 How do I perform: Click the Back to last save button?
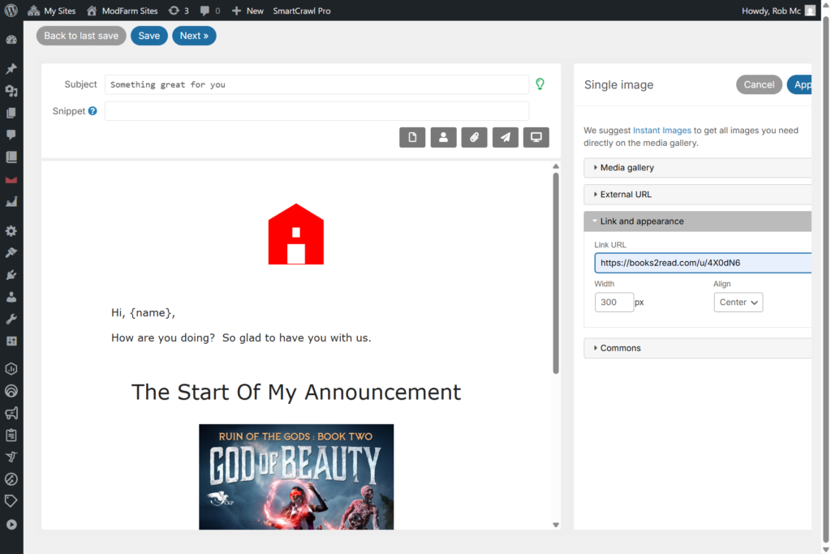coord(81,36)
